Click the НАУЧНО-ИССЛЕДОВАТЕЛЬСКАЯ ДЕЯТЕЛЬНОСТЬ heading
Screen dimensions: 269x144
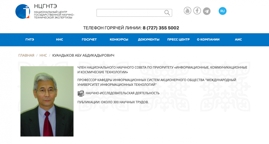tap(122, 93)
